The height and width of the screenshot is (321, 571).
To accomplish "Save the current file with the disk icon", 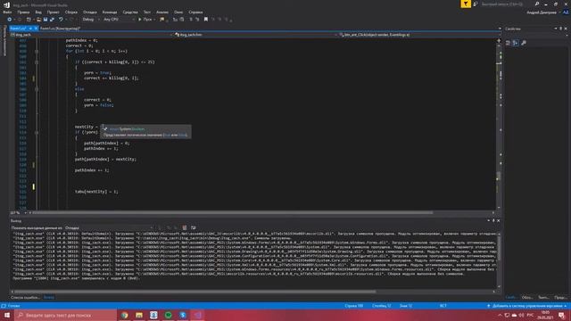I will click(x=46, y=20).
